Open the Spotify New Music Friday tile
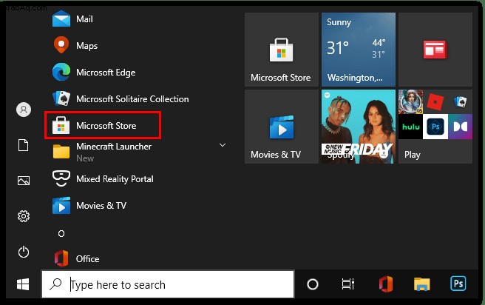 (359, 127)
